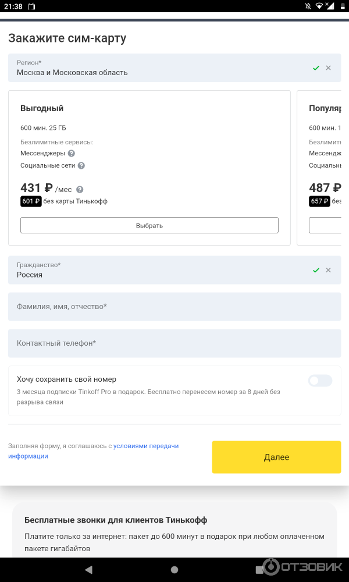This screenshot has height=582, width=349.
Task: Tap the Android back navigation button
Action: tap(88, 569)
